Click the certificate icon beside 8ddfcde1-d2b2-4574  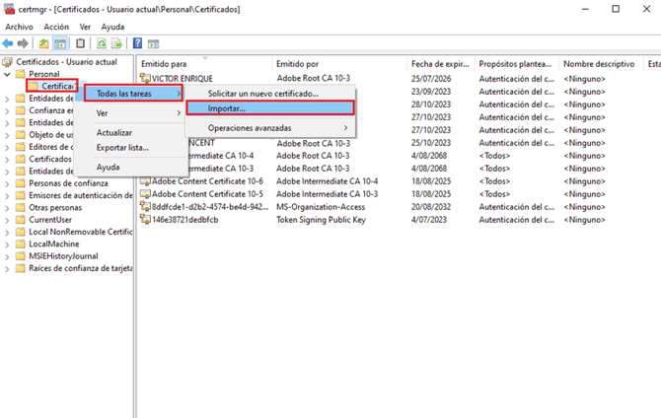click(145, 206)
